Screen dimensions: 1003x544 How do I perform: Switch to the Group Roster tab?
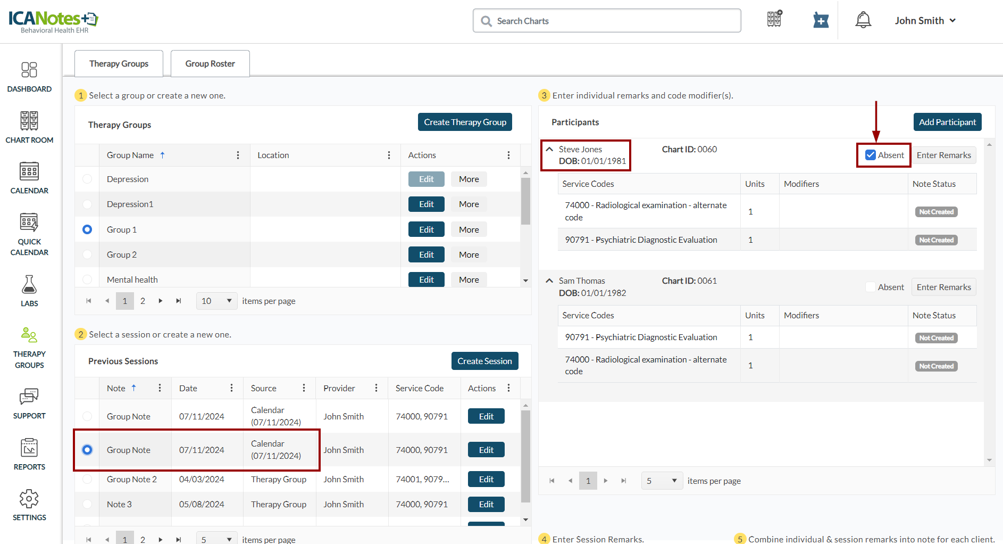[210, 64]
